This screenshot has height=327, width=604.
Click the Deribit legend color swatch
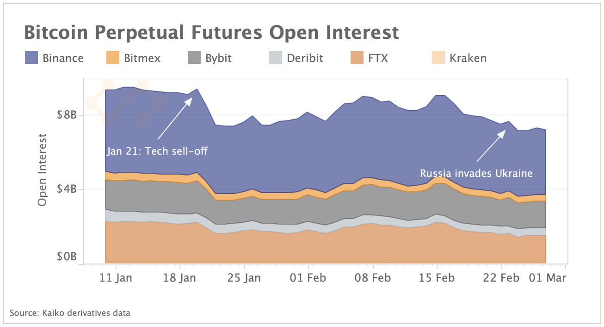276,58
